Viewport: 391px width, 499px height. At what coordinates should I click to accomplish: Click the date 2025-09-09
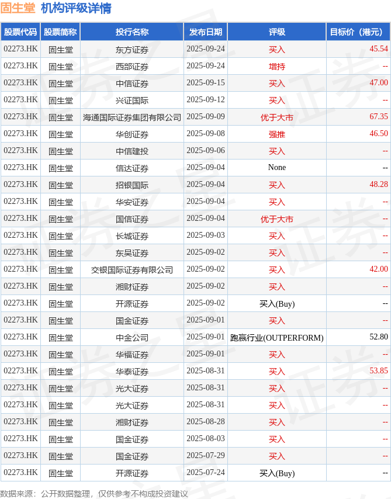click(x=205, y=116)
